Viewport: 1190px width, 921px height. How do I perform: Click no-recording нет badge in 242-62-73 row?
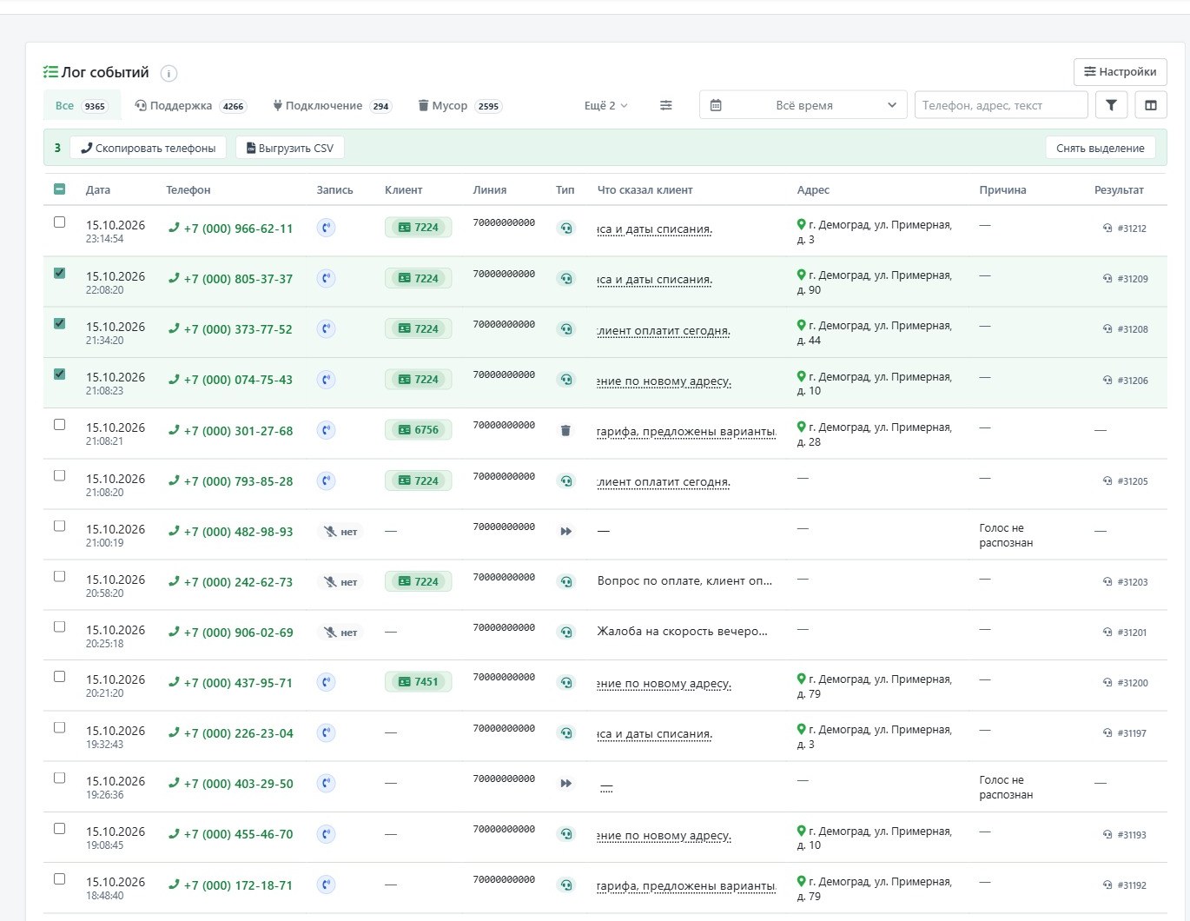[x=340, y=582]
